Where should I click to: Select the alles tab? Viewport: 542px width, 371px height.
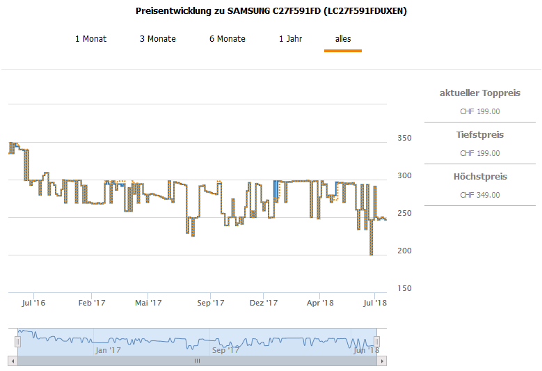342,39
